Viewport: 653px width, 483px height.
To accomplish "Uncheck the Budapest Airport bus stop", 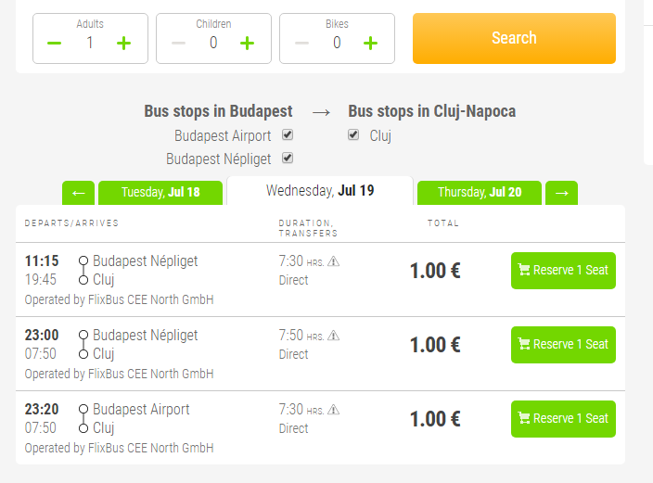I will point(288,135).
